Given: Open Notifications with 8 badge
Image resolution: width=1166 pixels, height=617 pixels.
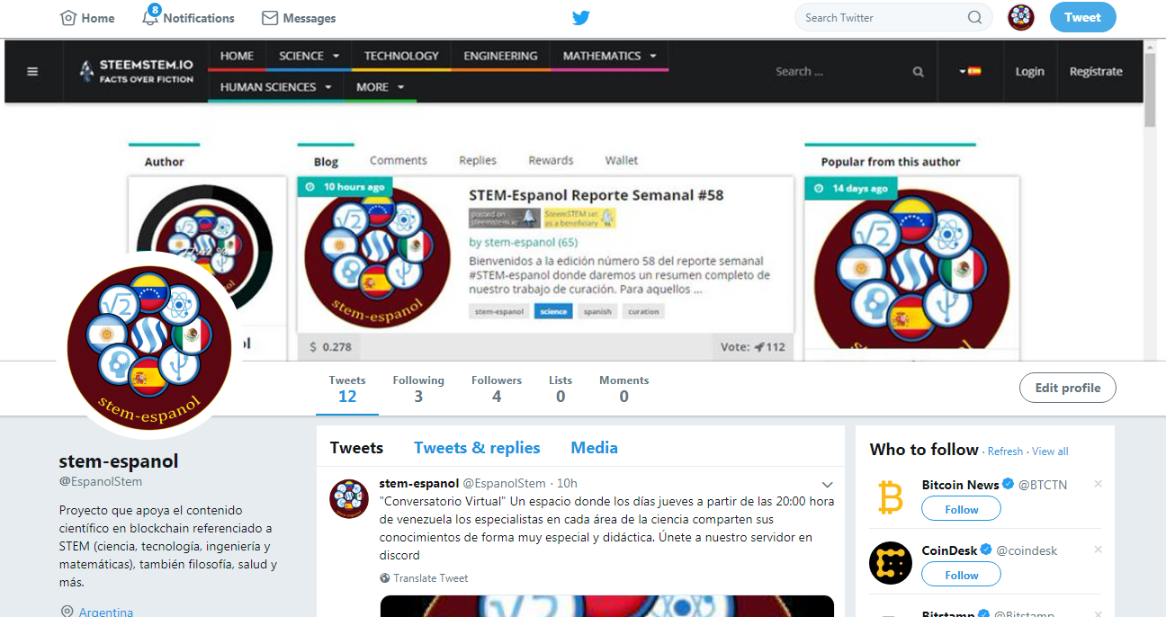Looking at the screenshot, I should 188,17.
